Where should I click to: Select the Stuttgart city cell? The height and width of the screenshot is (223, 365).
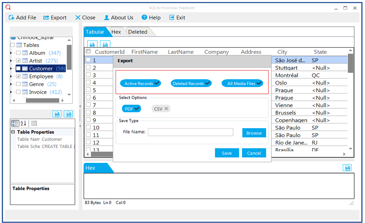(x=287, y=68)
